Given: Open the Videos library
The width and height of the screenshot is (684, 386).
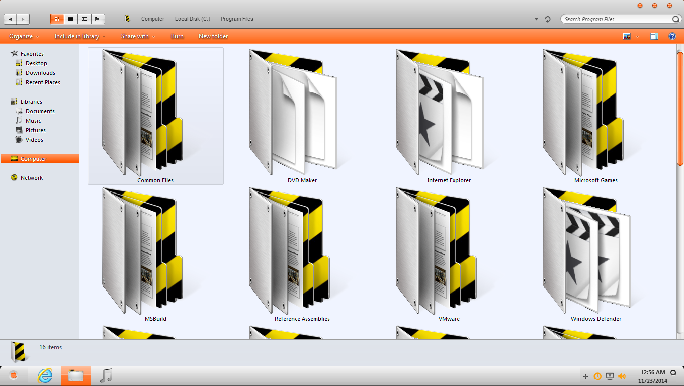Looking at the screenshot, I should (x=34, y=140).
